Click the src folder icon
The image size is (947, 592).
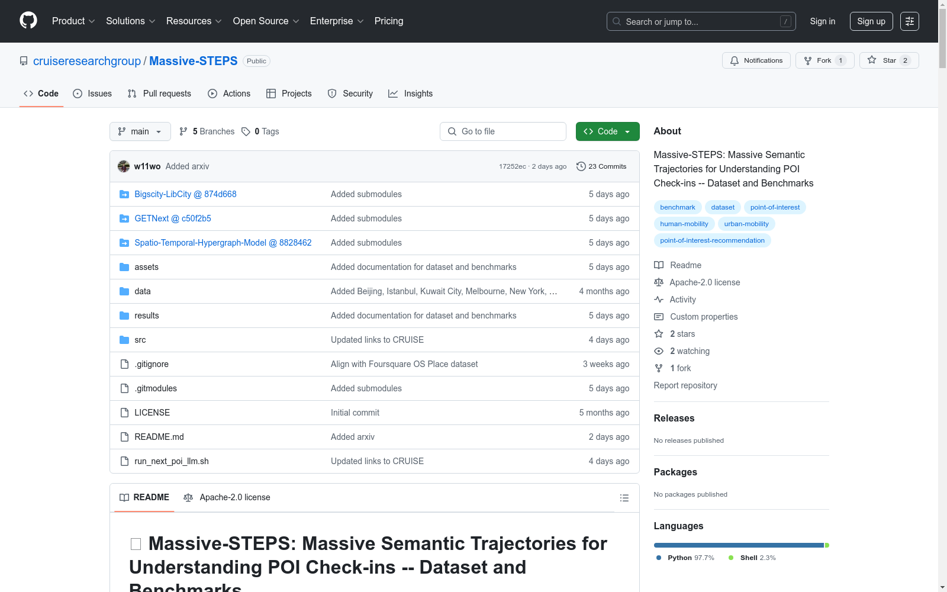click(x=124, y=340)
